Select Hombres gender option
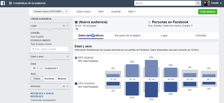224x103 pixels. click(x=49, y=79)
